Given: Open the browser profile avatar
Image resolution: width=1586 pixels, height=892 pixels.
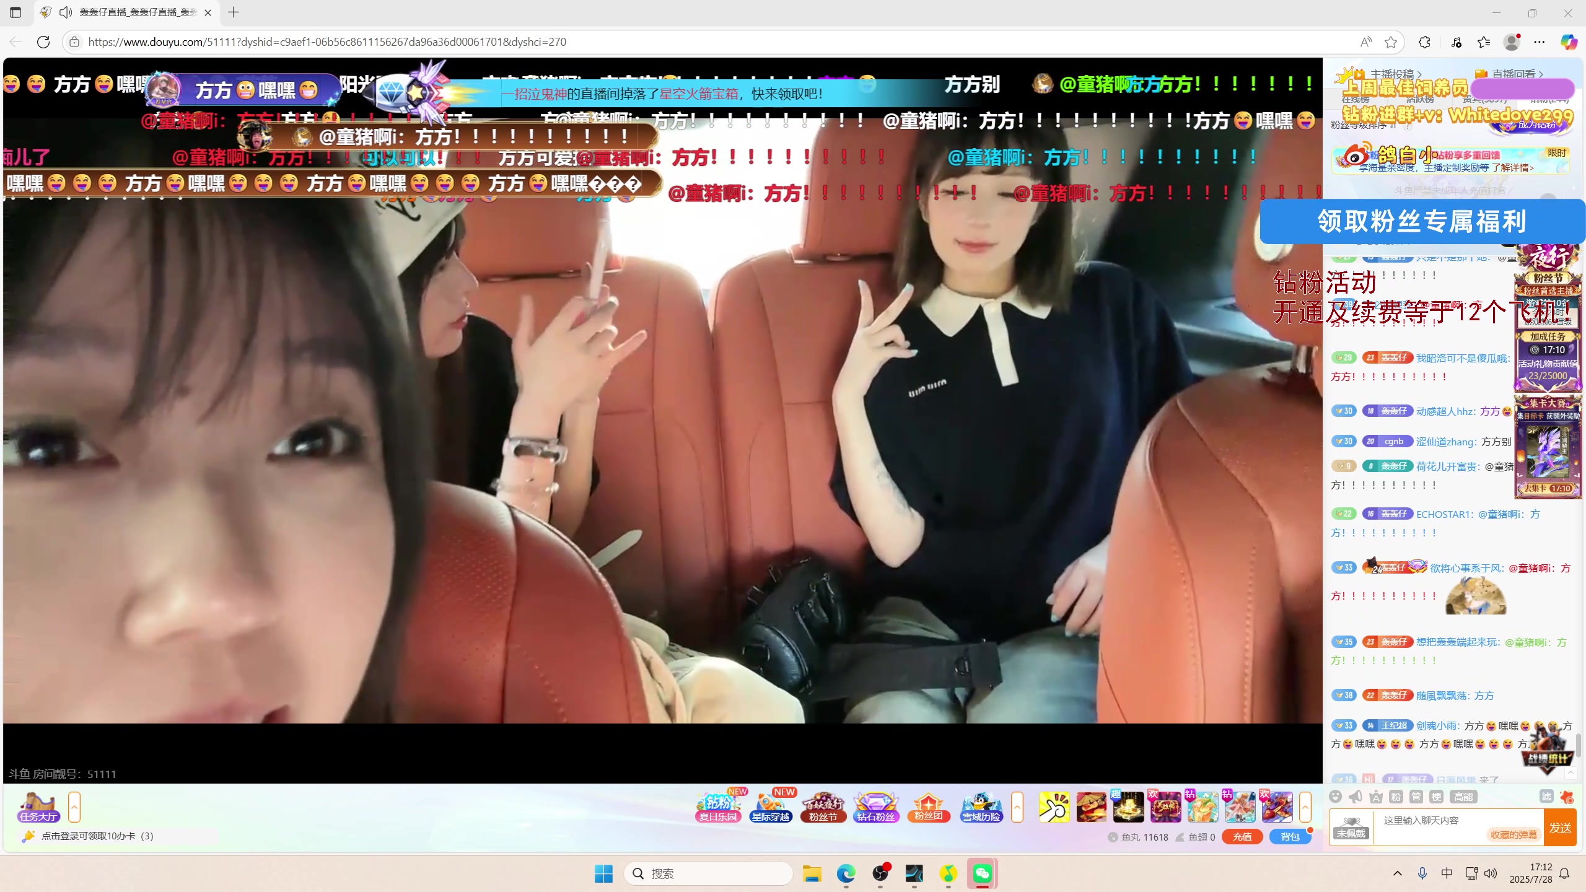Looking at the screenshot, I should coord(1512,42).
